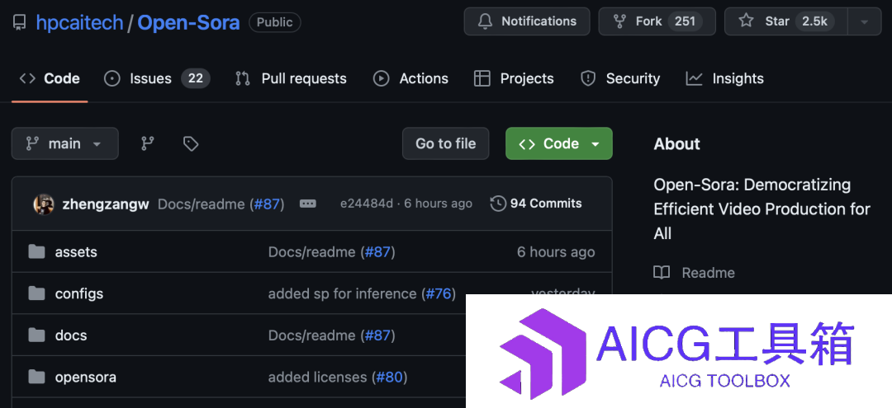Click the commit history clock icon
892x408 pixels.
click(x=498, y=204)
